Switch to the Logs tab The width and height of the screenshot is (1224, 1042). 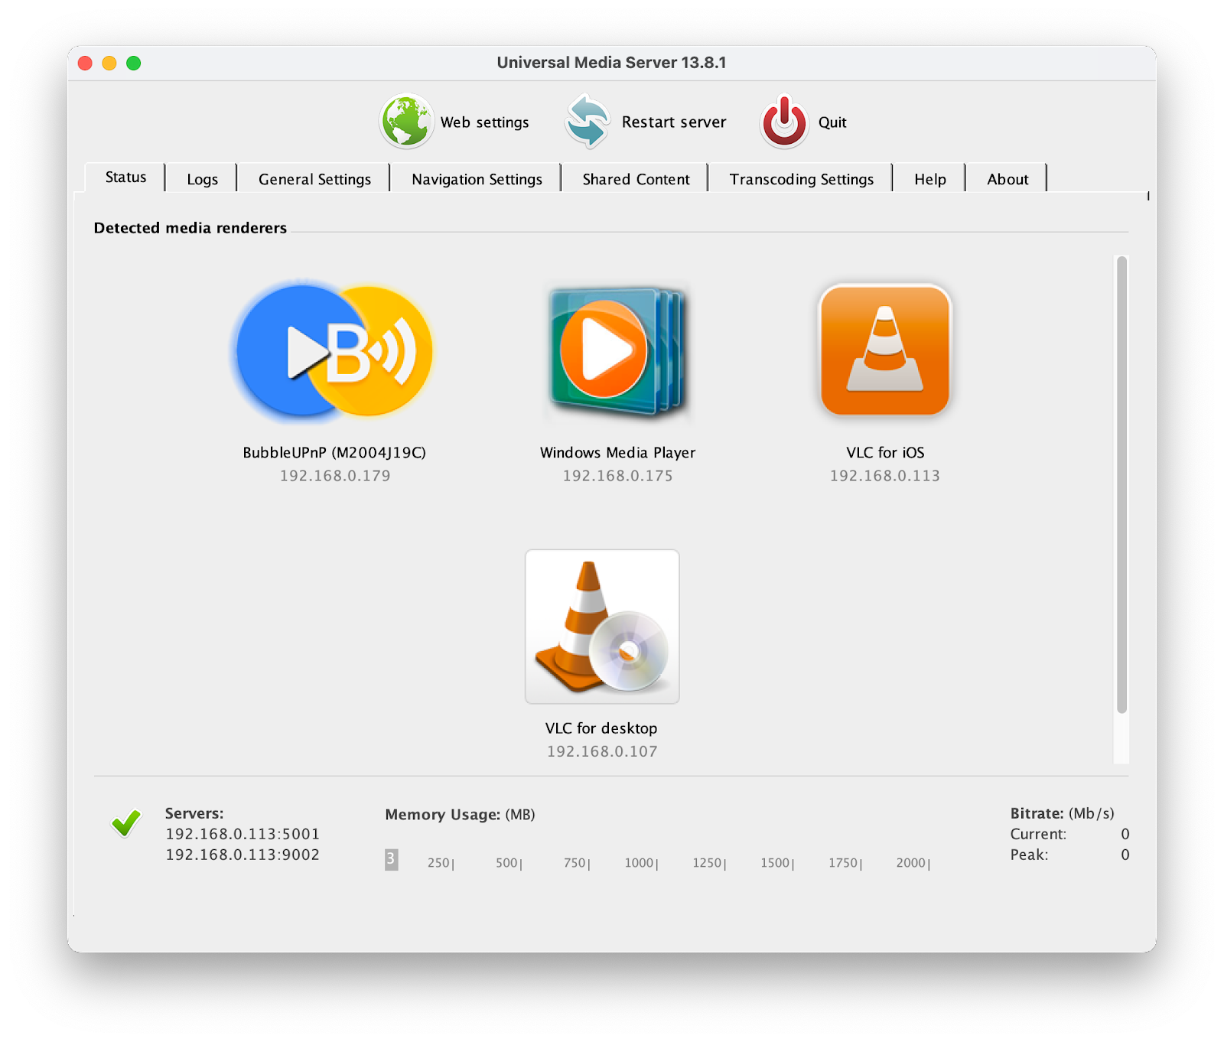pos(200,178)
